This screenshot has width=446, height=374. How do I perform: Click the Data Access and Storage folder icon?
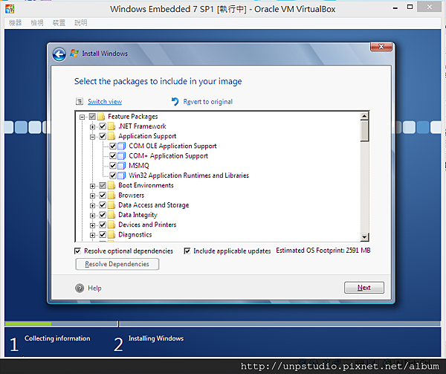tap(111, 205)
